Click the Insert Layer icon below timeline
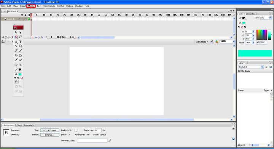The image size is (274, 149). (x=3, y=37)
